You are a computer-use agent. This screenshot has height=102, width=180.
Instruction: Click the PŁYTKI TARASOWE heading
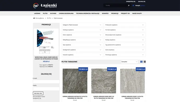pos(69,62)
